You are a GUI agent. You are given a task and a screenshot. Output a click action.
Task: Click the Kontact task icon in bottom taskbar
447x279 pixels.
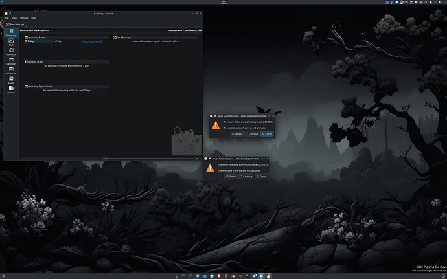[268, 276]
